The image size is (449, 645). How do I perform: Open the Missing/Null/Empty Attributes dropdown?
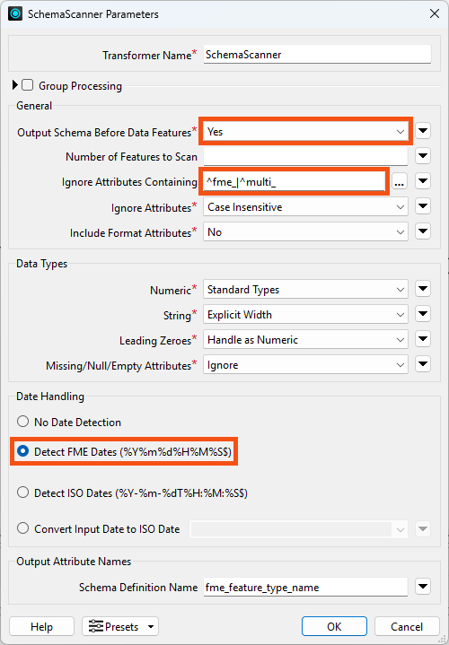tap(305, 365)
